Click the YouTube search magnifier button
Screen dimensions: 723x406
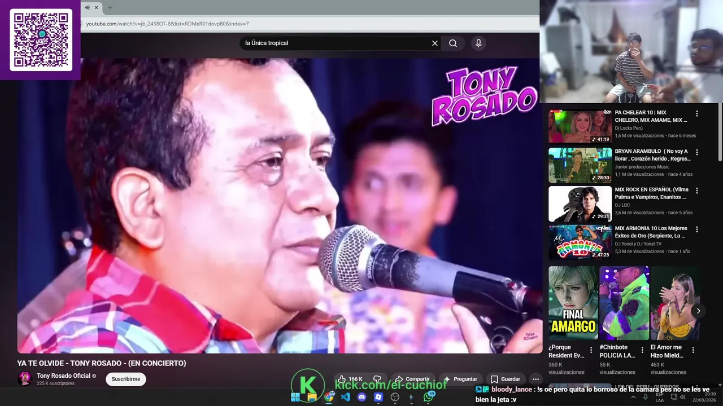tap(453, 43)
